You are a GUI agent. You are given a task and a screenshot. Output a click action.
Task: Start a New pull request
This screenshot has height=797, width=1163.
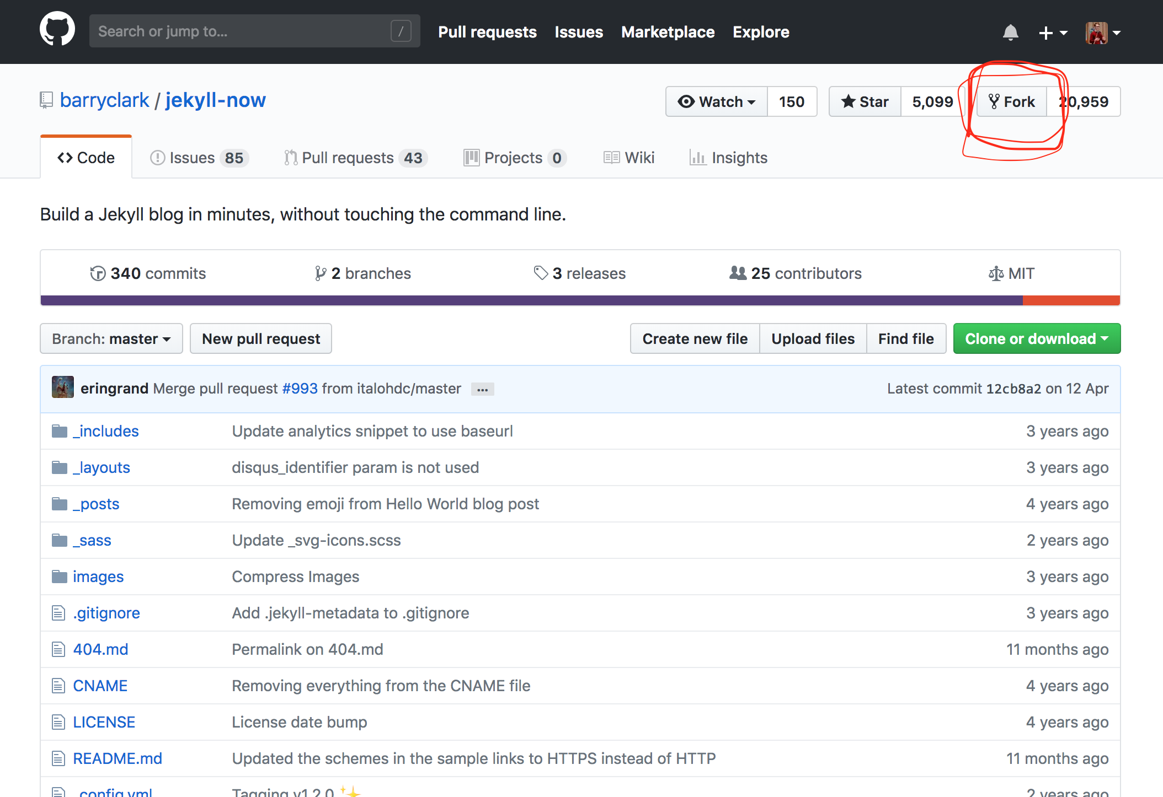click(261, 338)
